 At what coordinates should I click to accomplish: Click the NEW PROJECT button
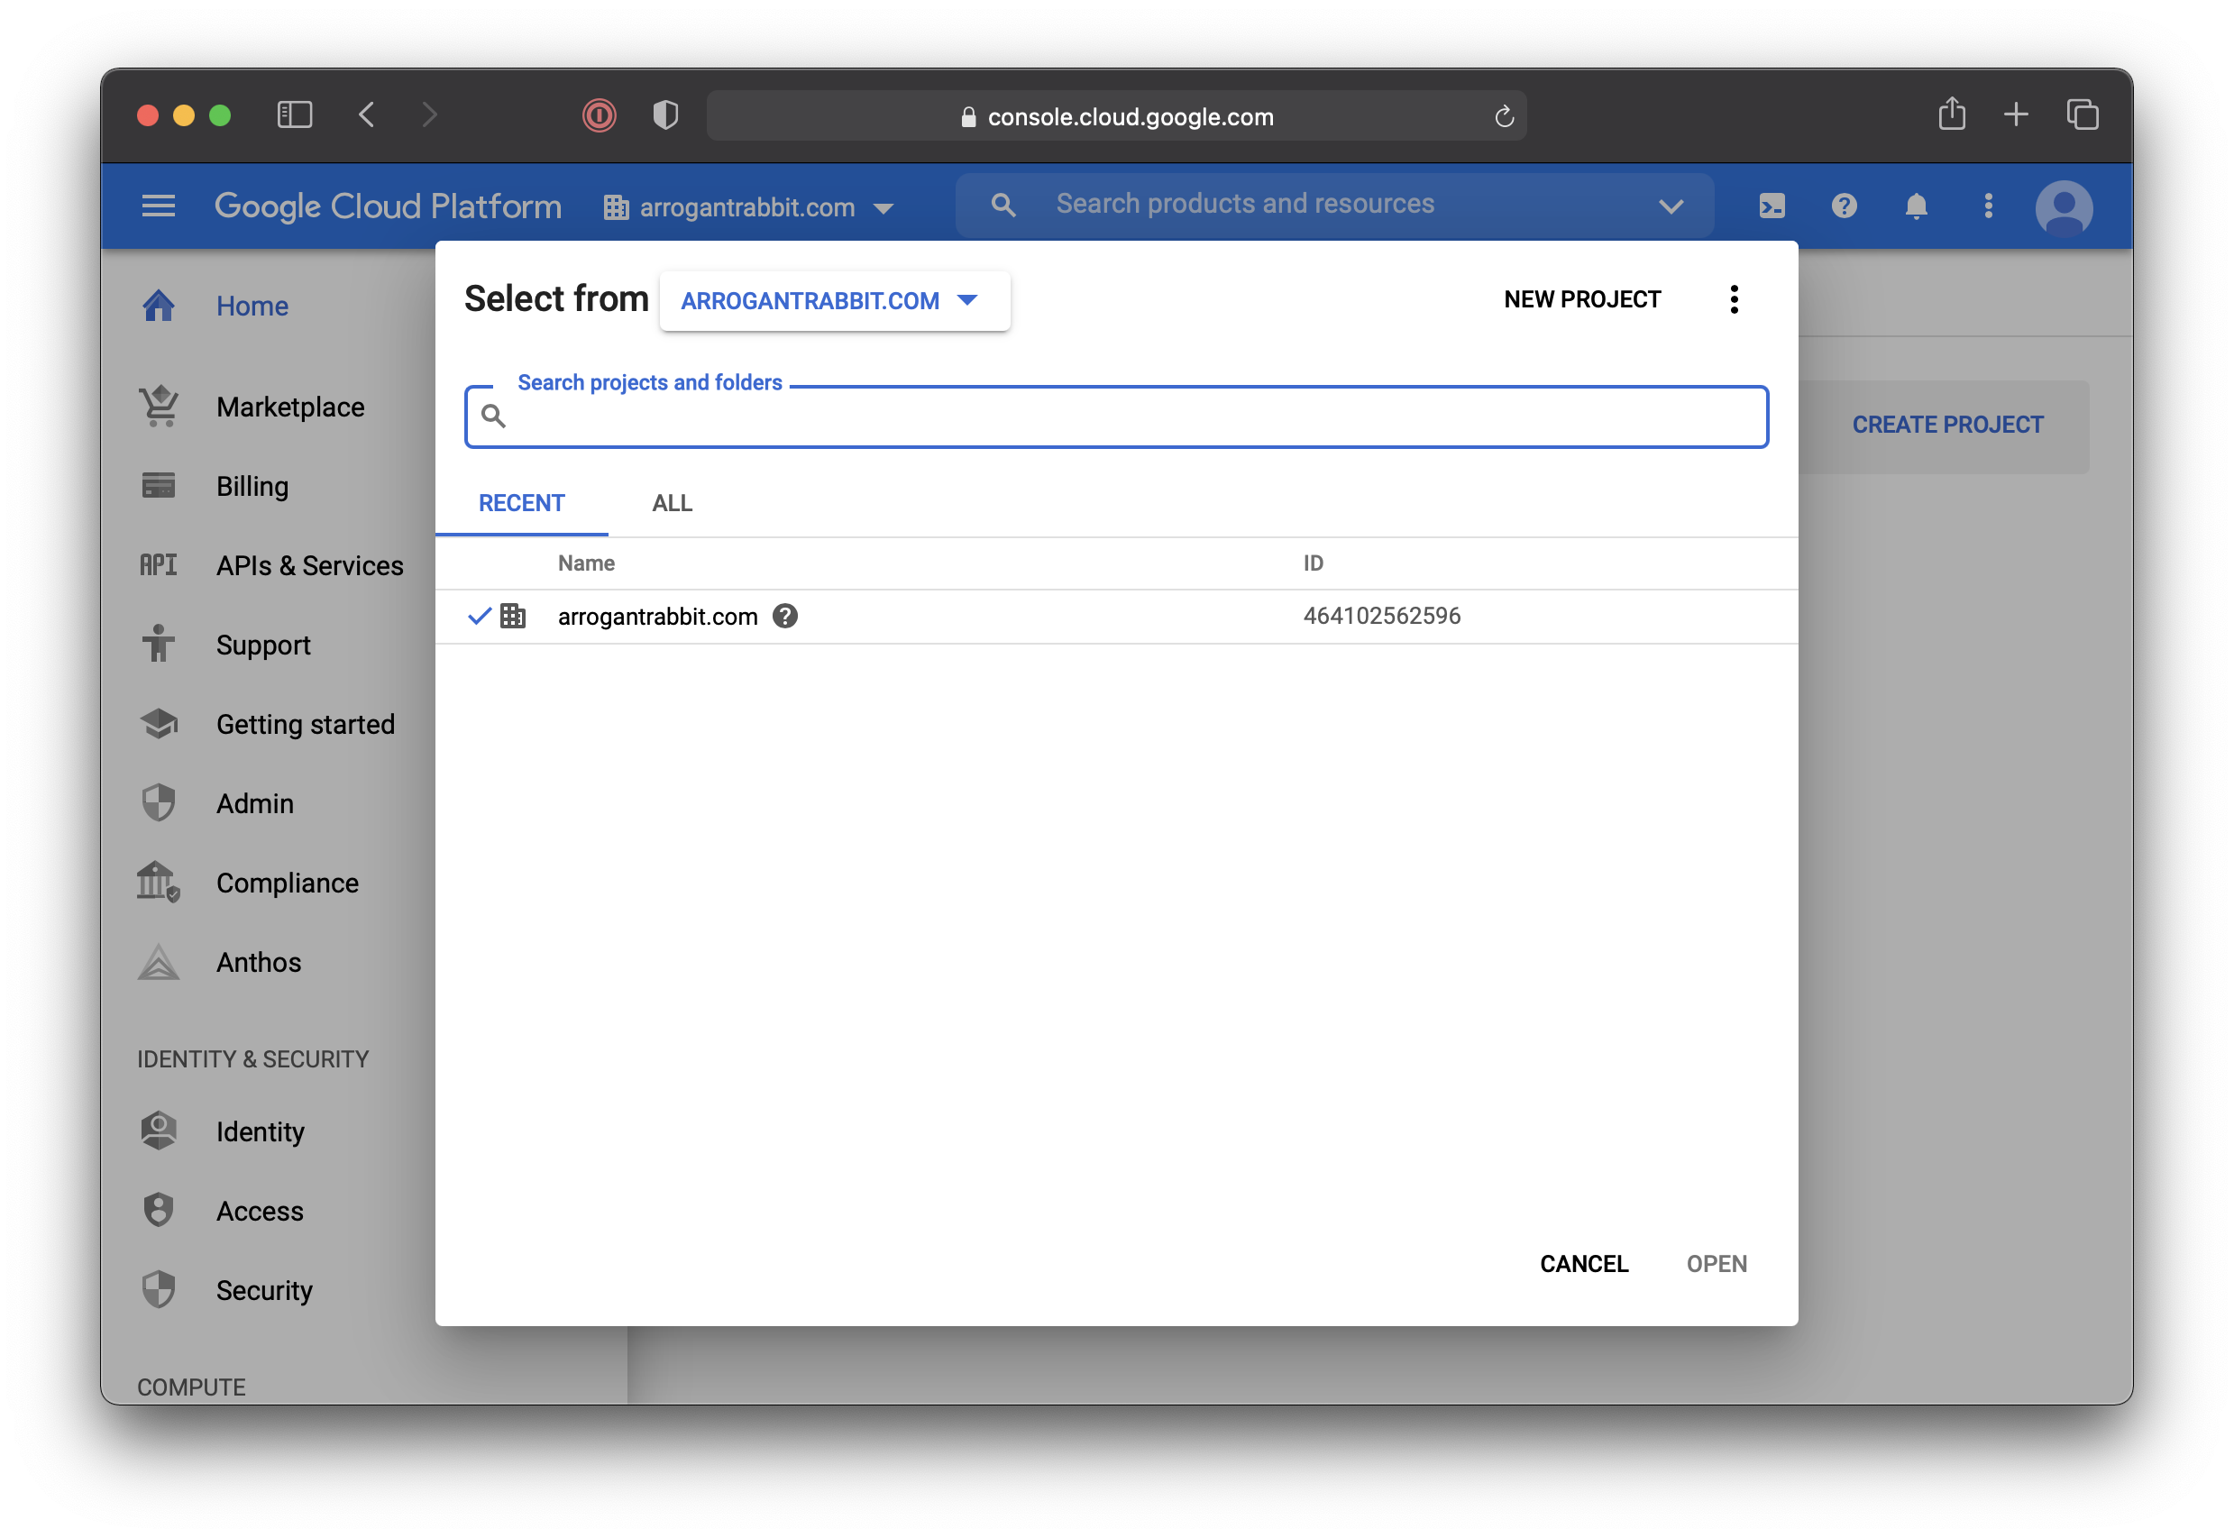(x=1581, y=298)
